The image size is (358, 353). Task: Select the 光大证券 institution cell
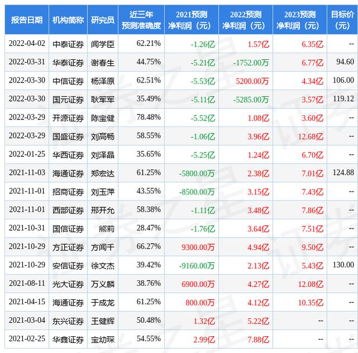click(68, 285)
